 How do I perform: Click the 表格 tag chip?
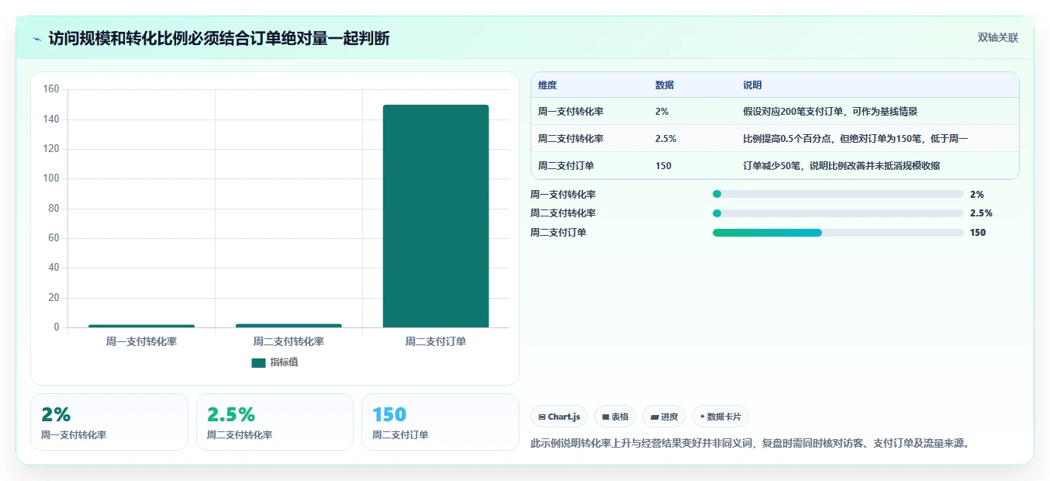(615, 417)
